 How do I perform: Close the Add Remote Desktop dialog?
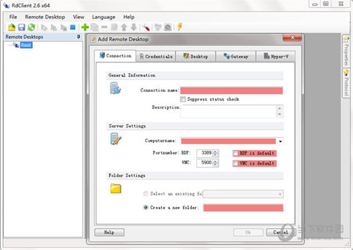point(292,38)
